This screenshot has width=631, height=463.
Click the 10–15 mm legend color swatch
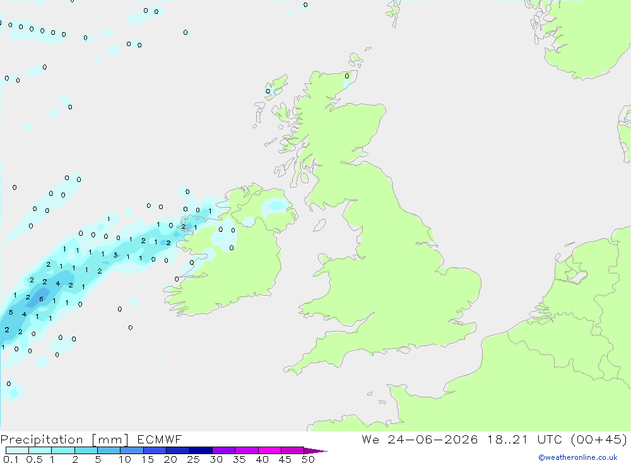[x=132, y=450]
